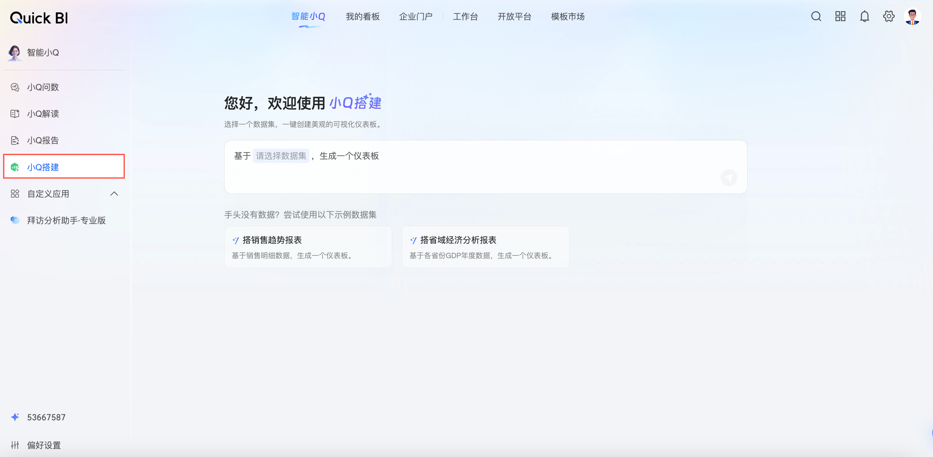Click the text 生成一个仪表板 in prompt

click(349, 156)
